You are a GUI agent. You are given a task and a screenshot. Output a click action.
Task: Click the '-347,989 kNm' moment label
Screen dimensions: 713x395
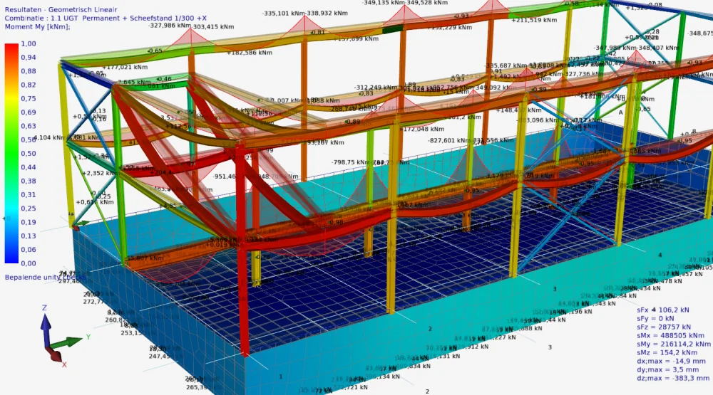[x=615, y=48]
